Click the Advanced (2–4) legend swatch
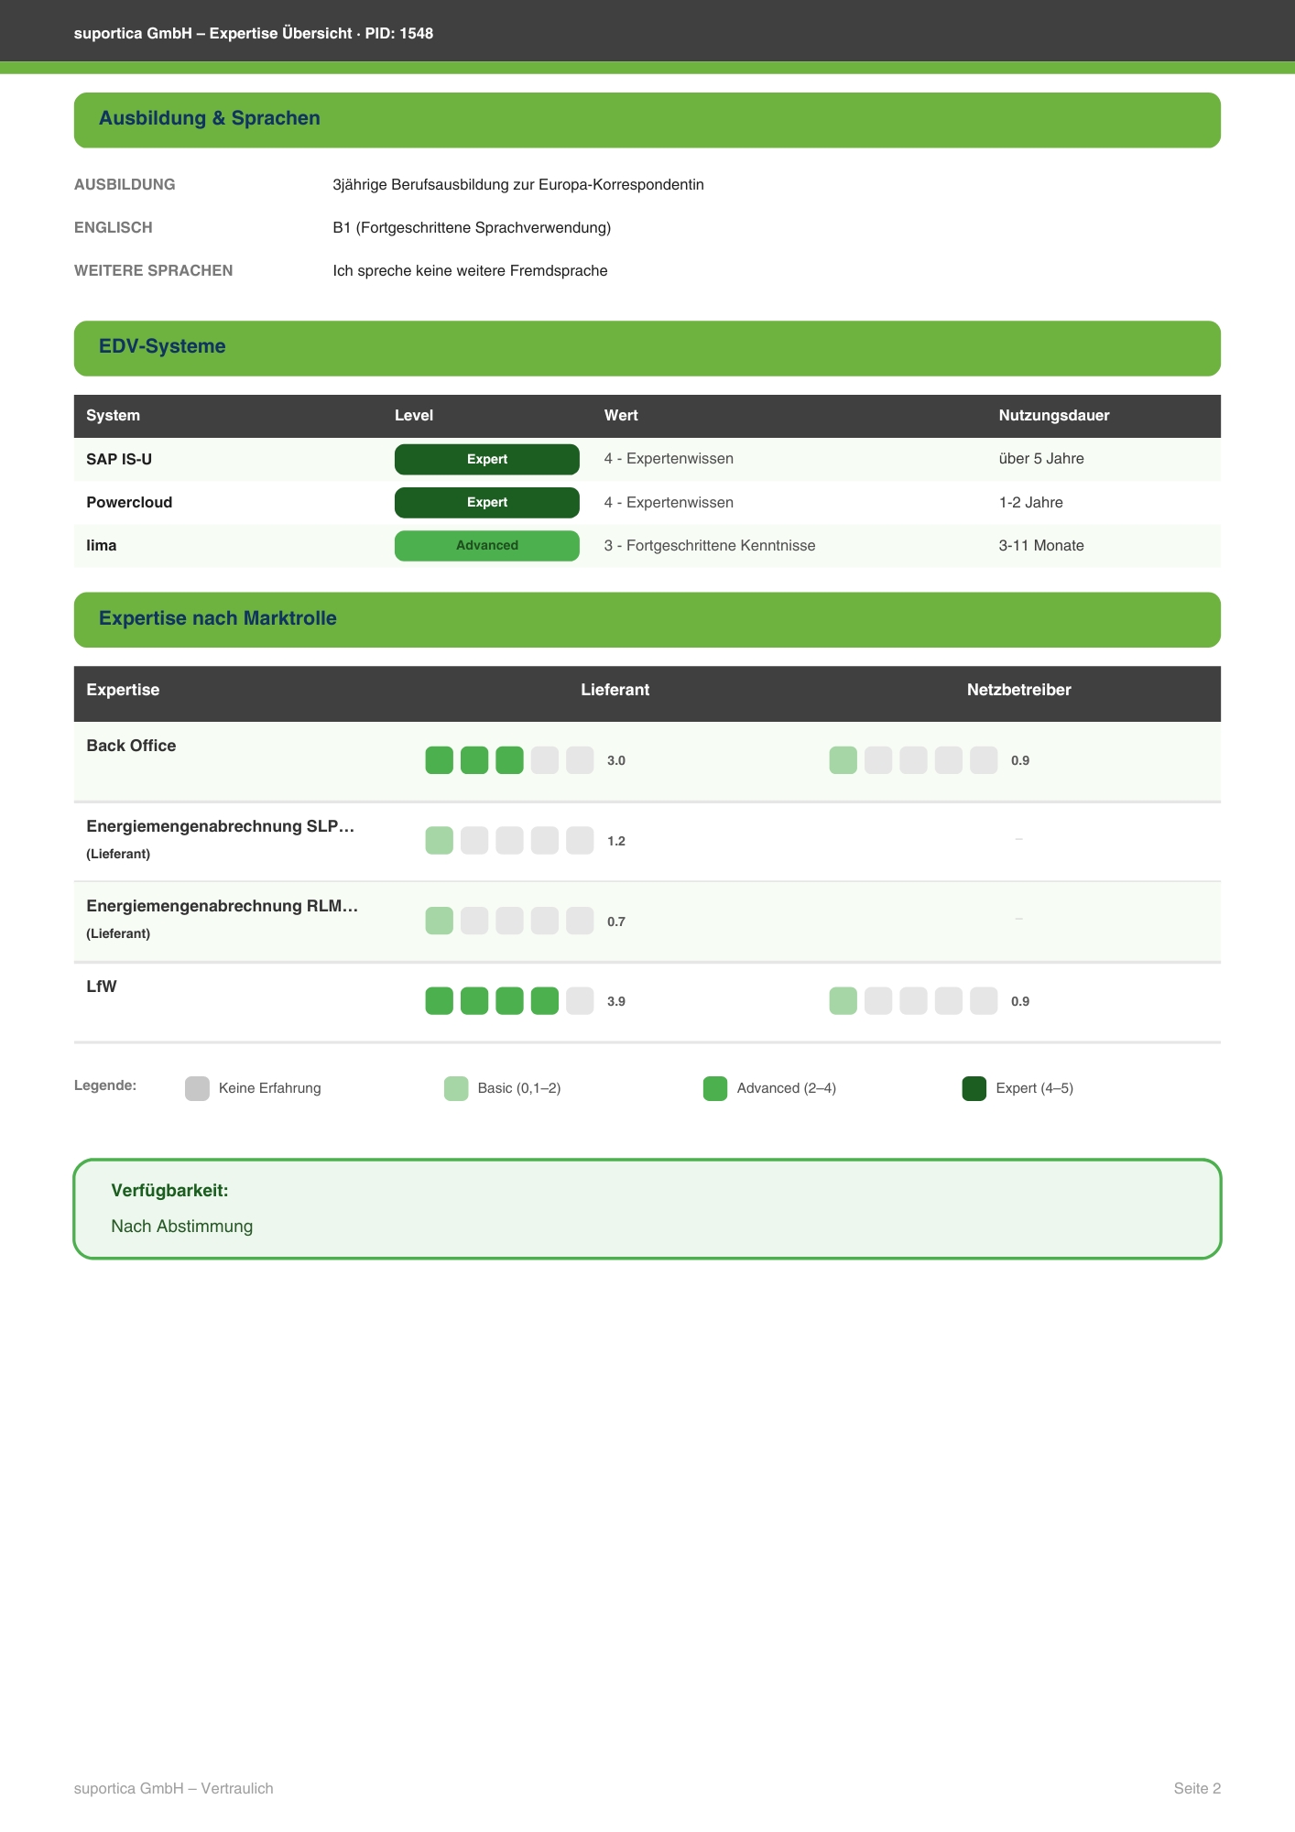The image size is (1295, 1832). pyautogui.click(x=715, y=1088)
